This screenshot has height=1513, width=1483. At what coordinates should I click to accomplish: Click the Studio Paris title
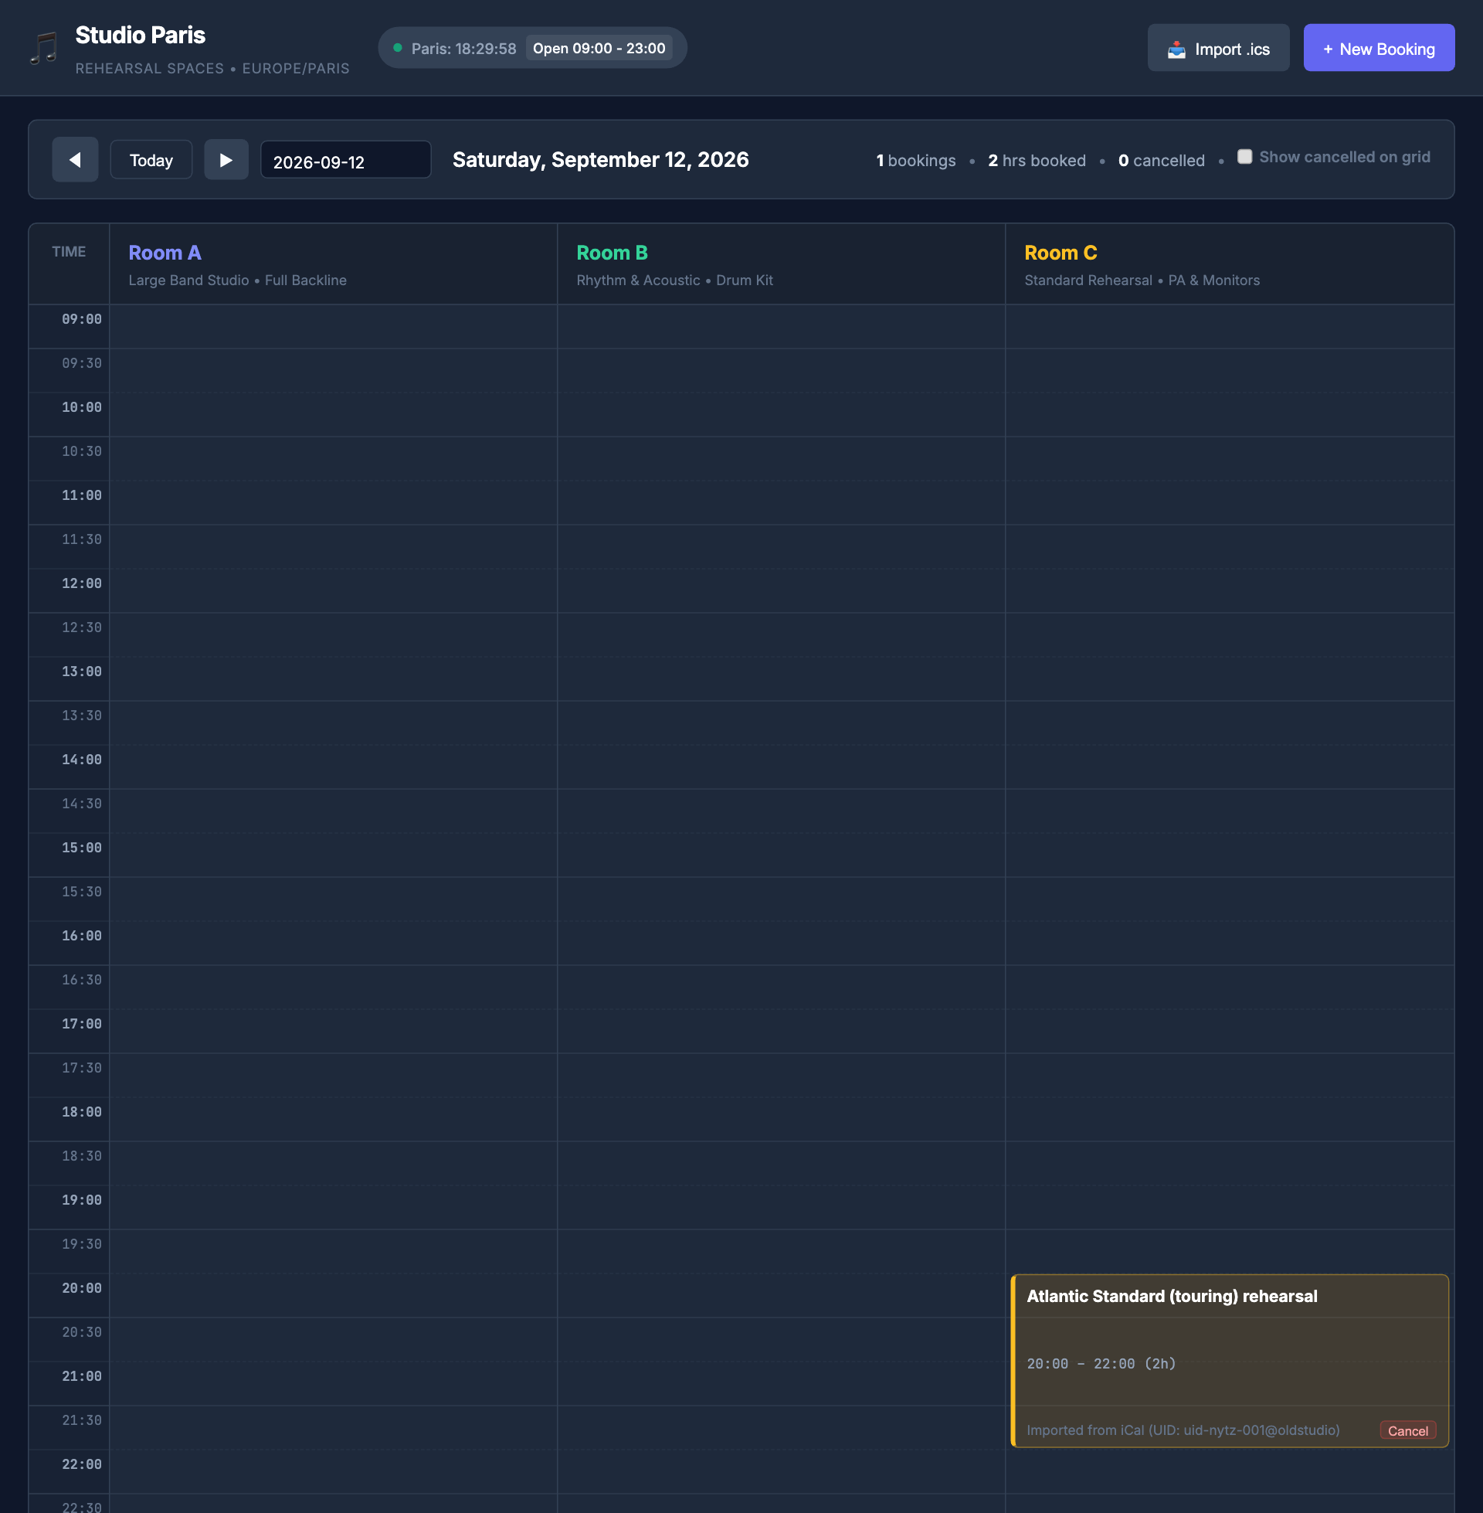coord(141,35)
